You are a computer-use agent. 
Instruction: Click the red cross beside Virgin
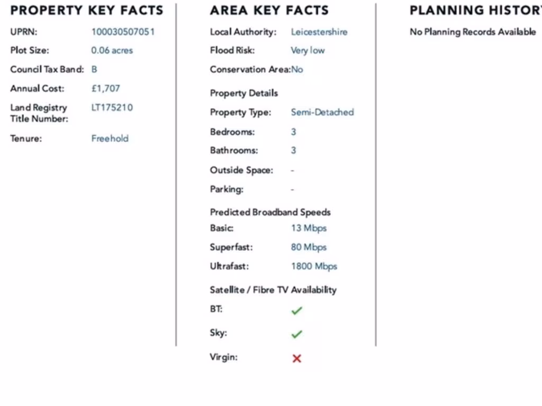pos(296,358)
